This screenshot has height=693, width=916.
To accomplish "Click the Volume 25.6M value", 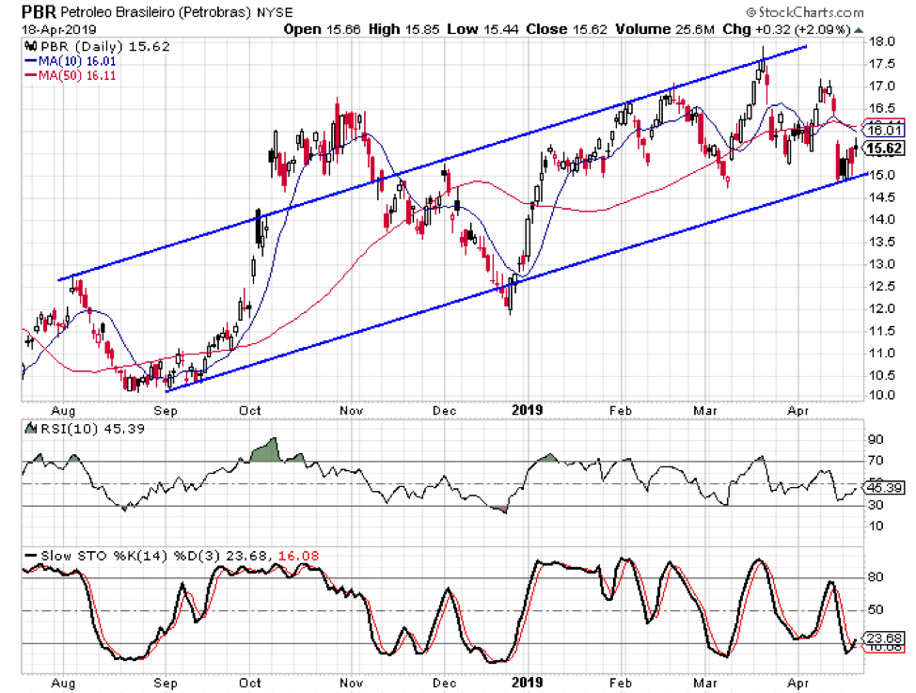I will [x=665, y=29].
